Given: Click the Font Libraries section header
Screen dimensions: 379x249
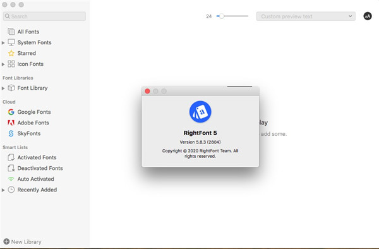Looking at the screenshot, I should tap(18, 78).
